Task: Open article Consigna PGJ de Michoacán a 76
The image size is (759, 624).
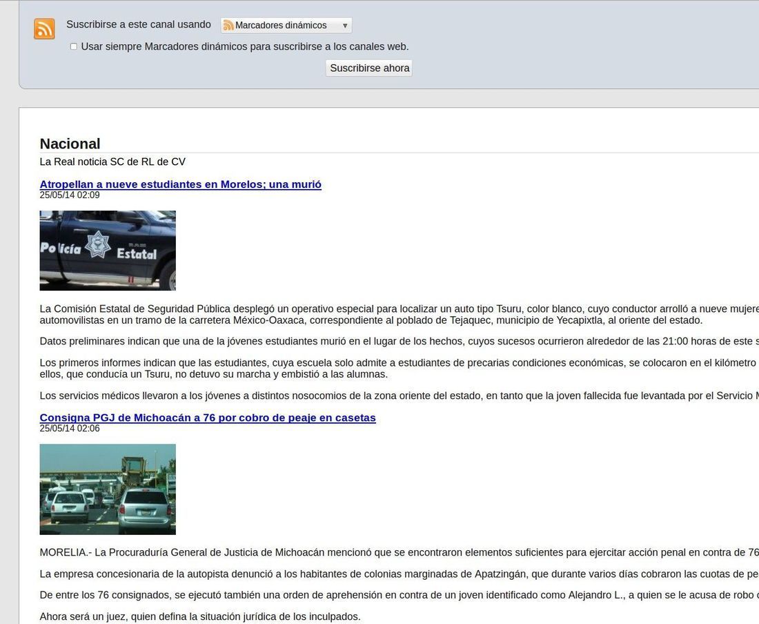Action: pos(208,418)
